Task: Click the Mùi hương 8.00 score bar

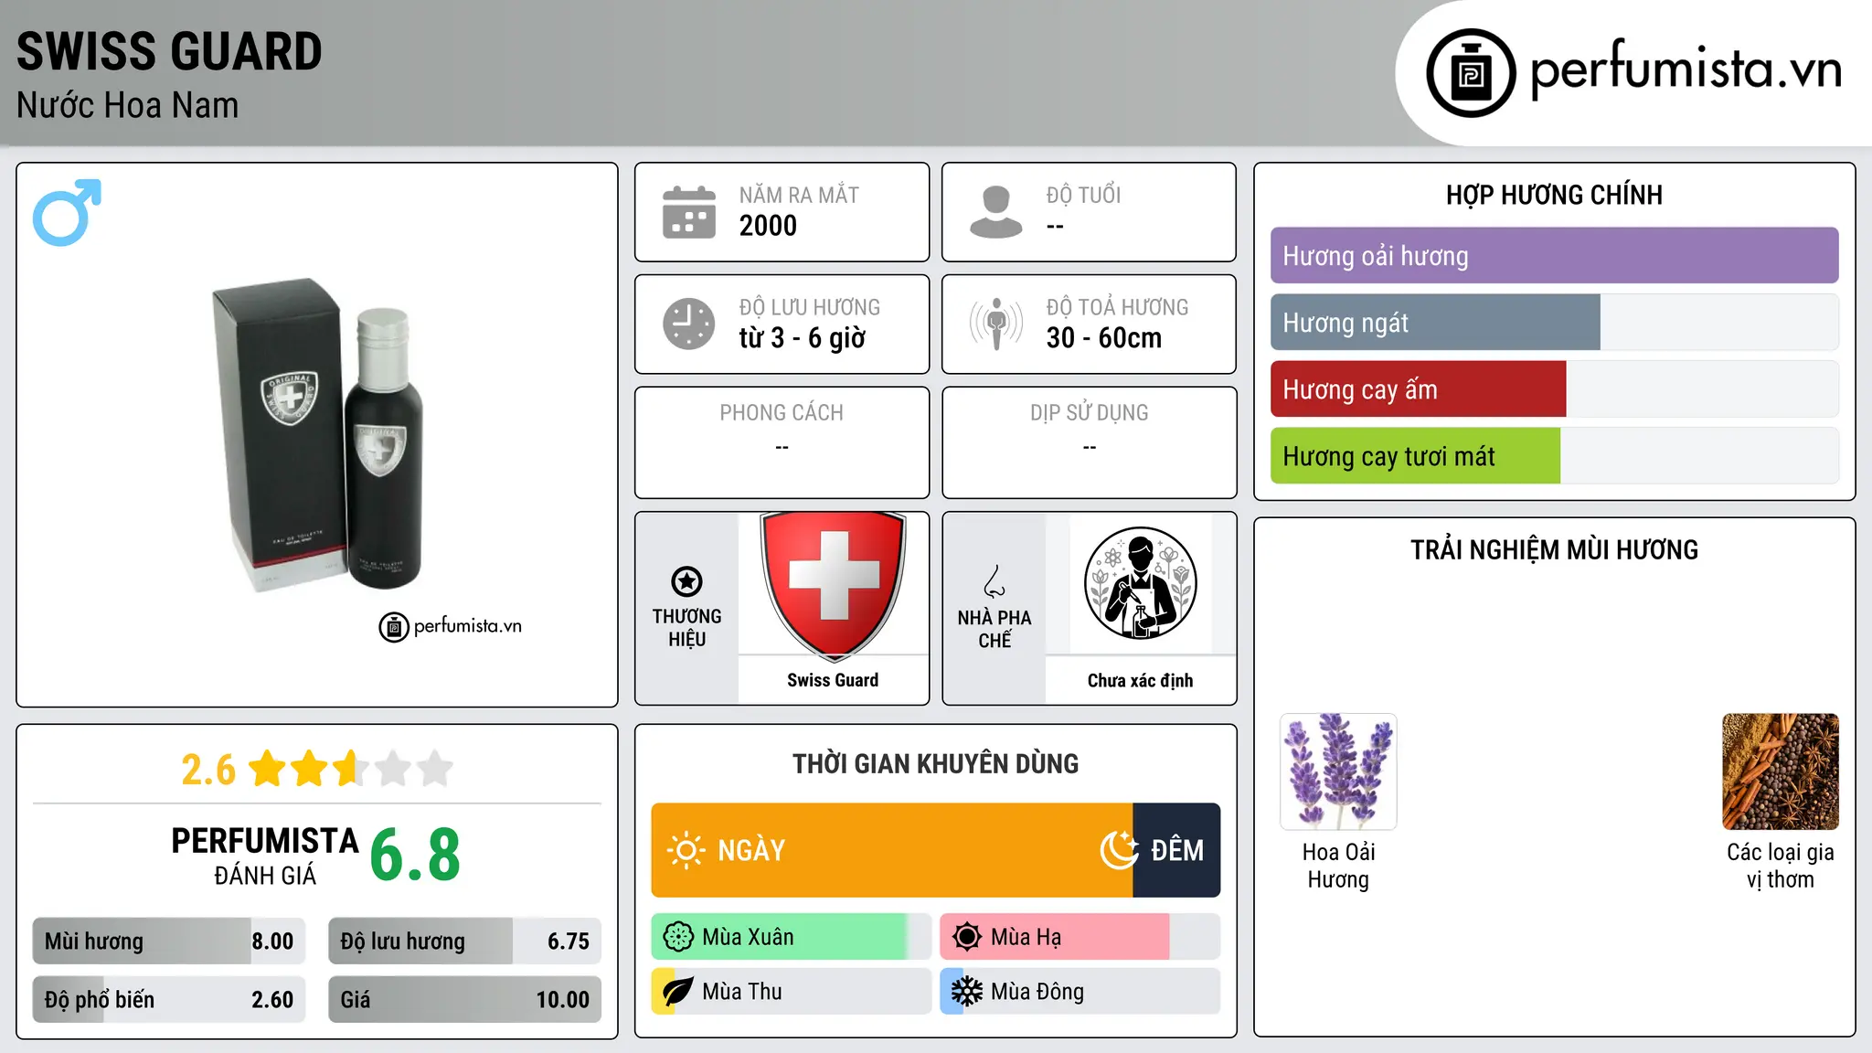Action: coord(169,941)
